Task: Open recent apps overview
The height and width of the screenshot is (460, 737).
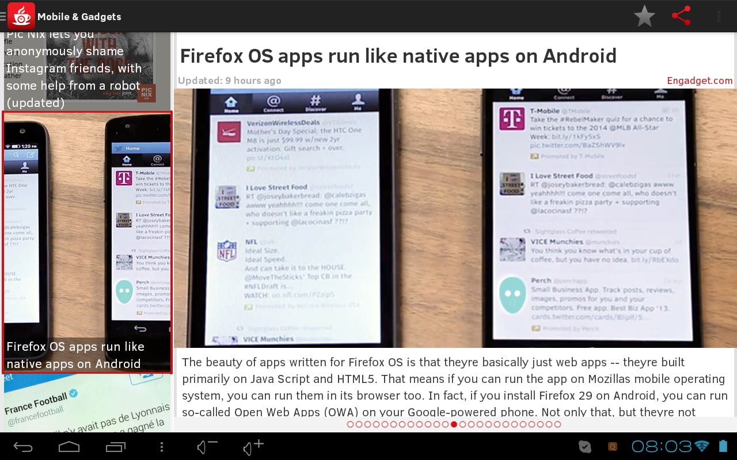Action: coord(116,447)
